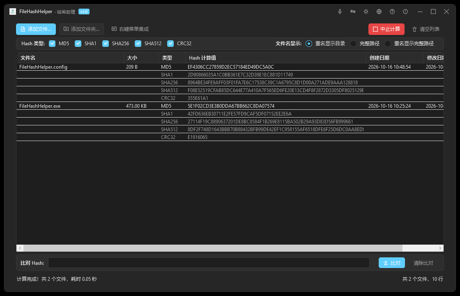The image size is (460, 296).
Task: Click MD5 value EF4306CC27859D2EC57184ED49DC5A0C
Action: coord(231,67)
